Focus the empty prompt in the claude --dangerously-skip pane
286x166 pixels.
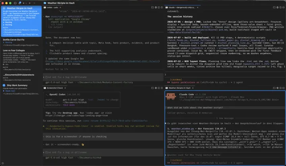226,74
